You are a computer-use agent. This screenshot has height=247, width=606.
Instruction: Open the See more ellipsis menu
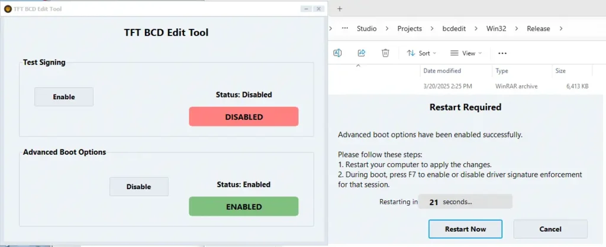tap(502, 53)
